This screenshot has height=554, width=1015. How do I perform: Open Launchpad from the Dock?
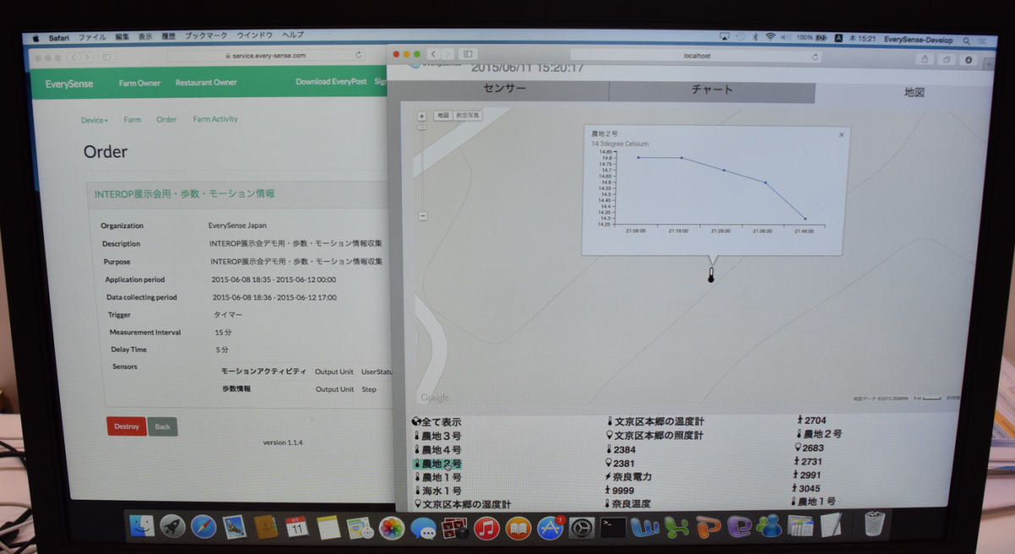[x=173, y=527]
